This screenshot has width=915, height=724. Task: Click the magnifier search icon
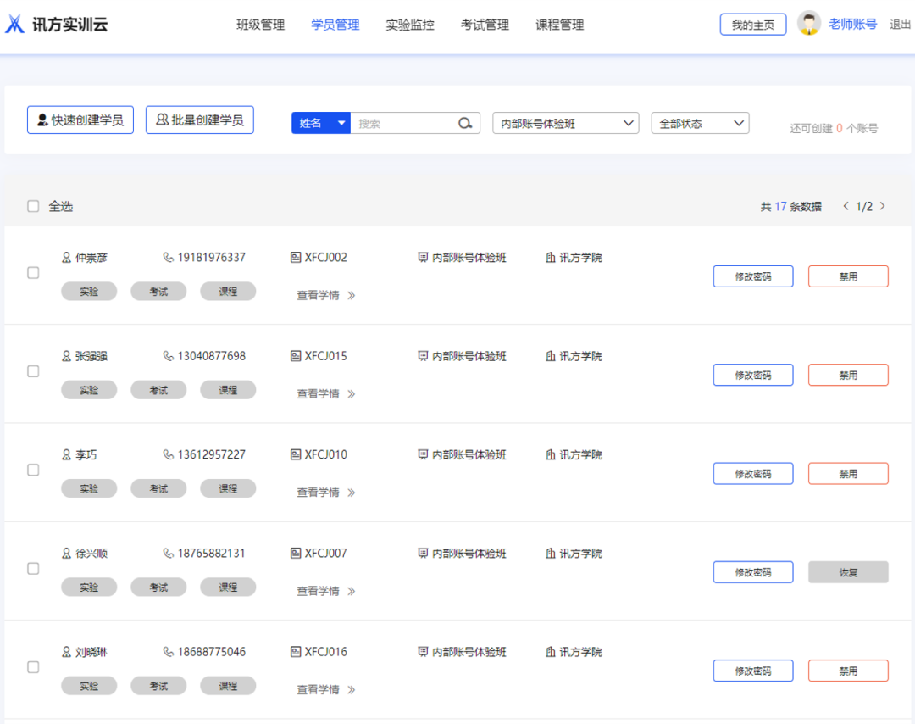coord(465,123)
